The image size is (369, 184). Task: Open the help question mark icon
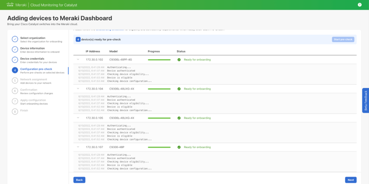coord(360,5)
